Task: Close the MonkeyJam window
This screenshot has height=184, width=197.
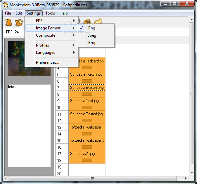Action: coord(187,4)
